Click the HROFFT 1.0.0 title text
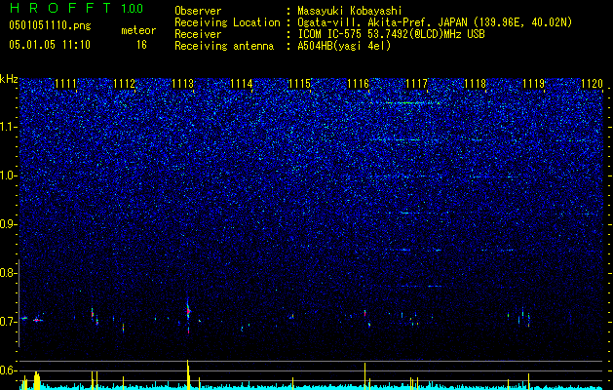The height and width of the screenshot is (390, 613). [76, 8]
